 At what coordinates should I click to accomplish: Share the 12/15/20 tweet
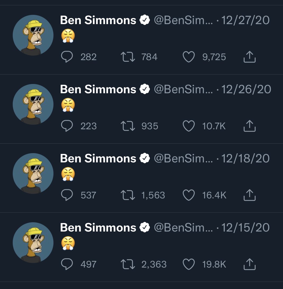pyautogui.click(x=249, y=264)
